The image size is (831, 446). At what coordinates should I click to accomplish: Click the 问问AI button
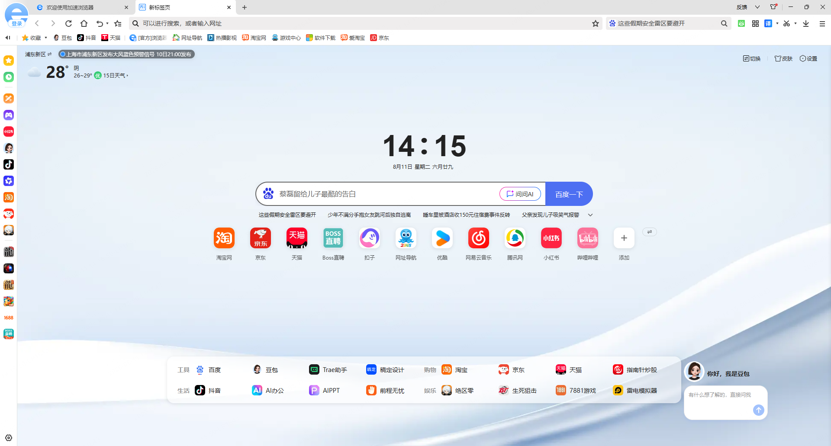click(x=520, y=194)
